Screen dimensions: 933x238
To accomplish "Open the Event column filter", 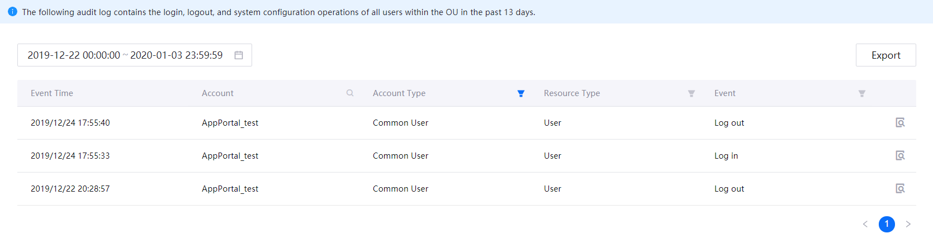I will click(x=862, y=94).
